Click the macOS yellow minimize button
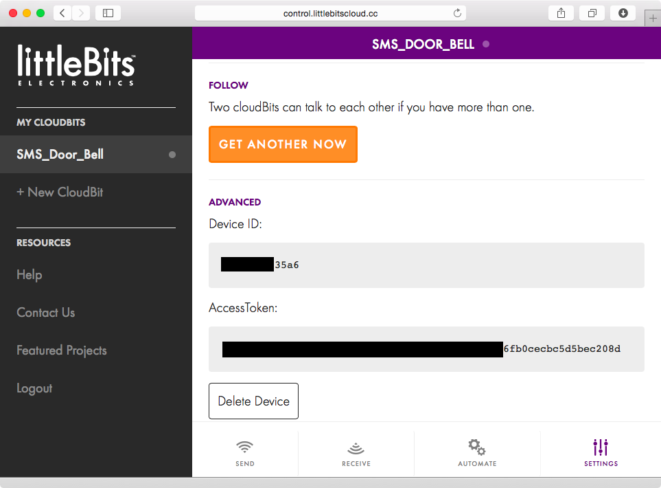This screenshot has height=488, width=661. (27, 13)
